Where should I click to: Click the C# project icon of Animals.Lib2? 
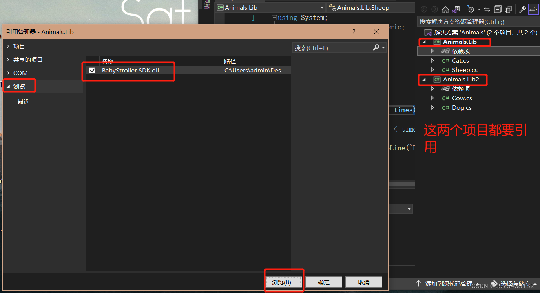tap(437, 80)
